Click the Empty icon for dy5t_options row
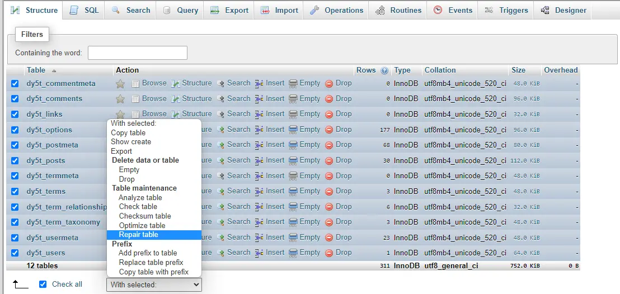Screen dimensions: 620x294 coord(293,130)
